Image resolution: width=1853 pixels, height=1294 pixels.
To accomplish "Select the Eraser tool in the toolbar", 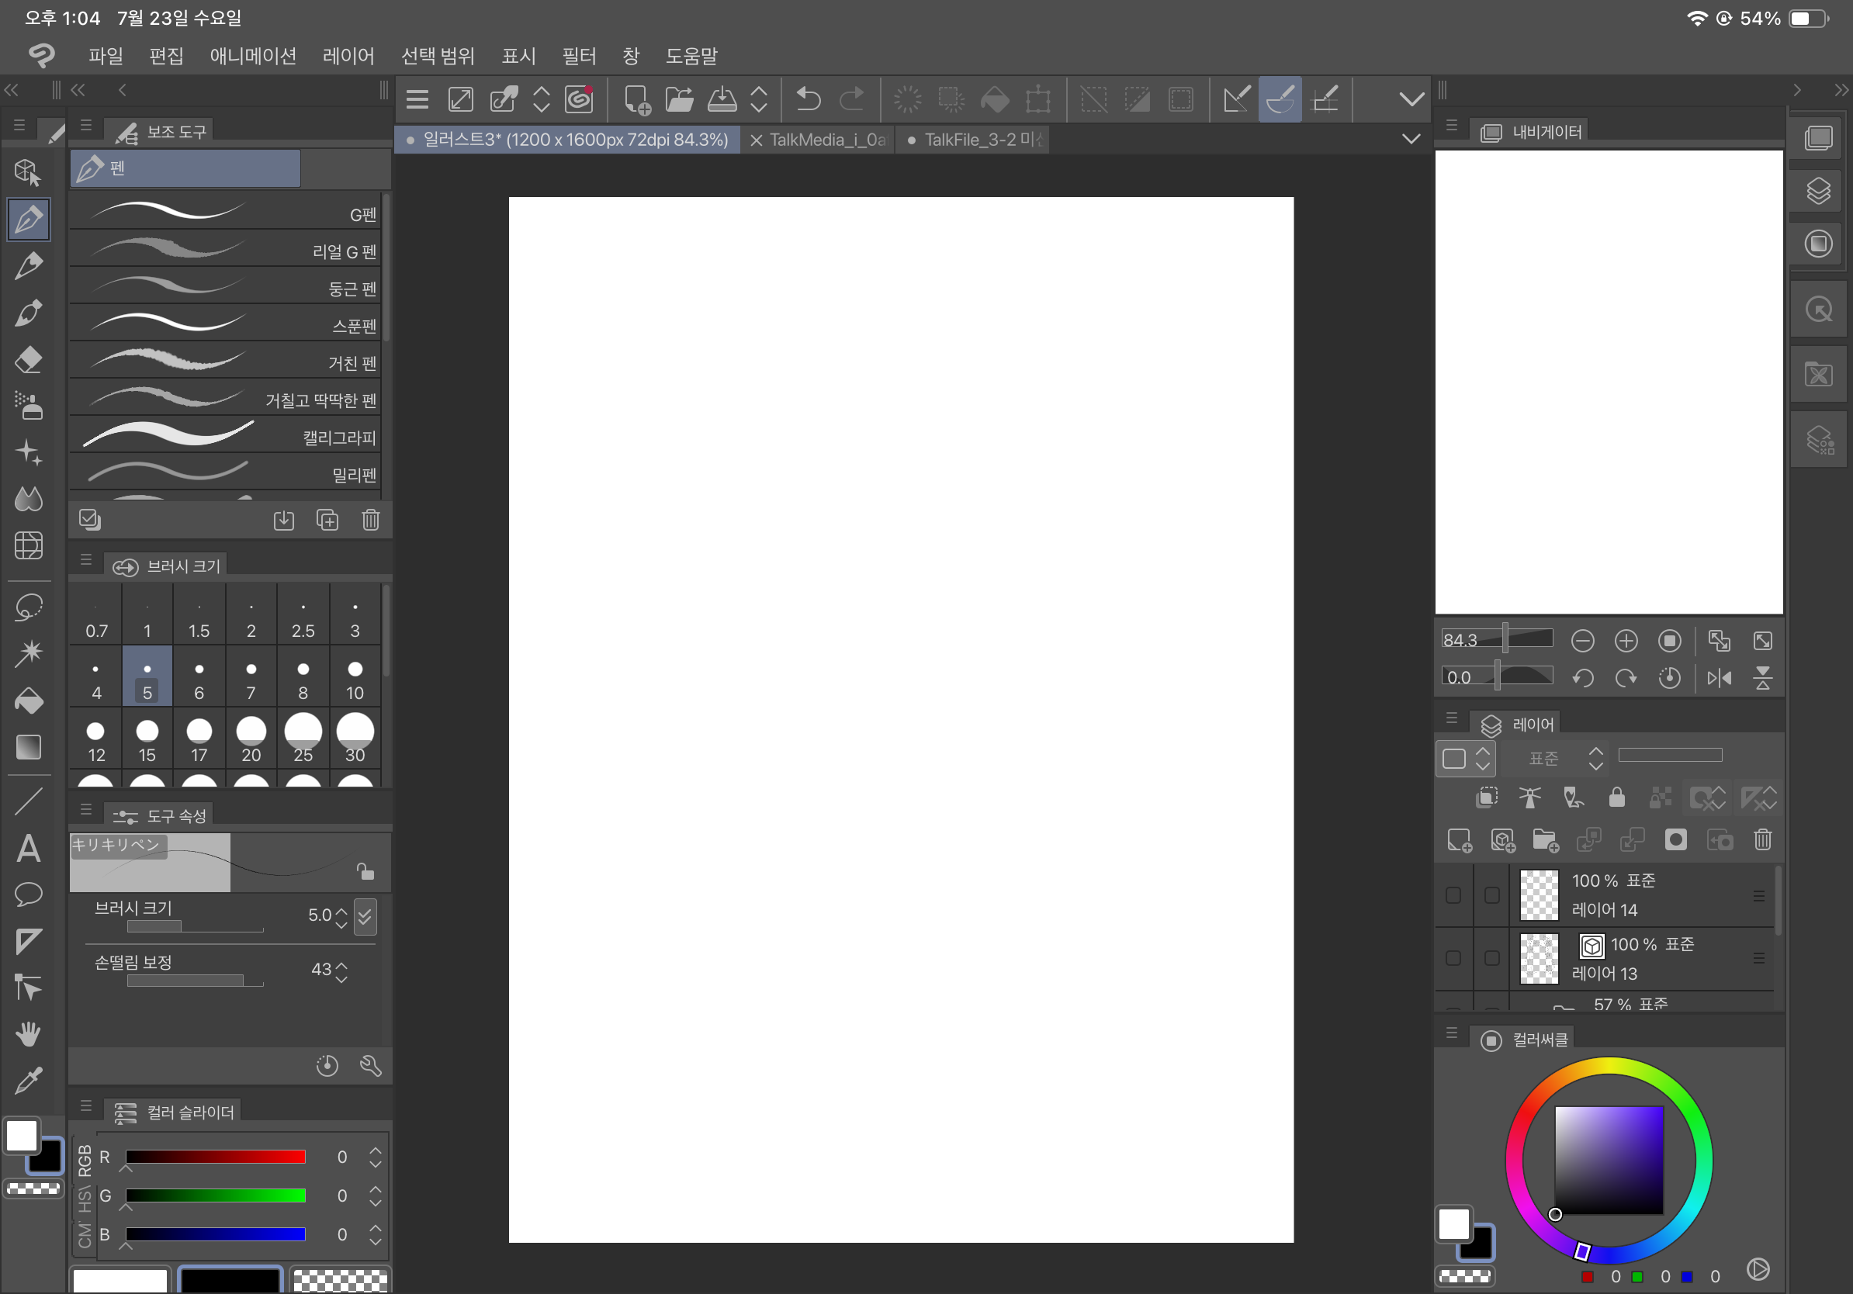I will (x=29, y=360).
